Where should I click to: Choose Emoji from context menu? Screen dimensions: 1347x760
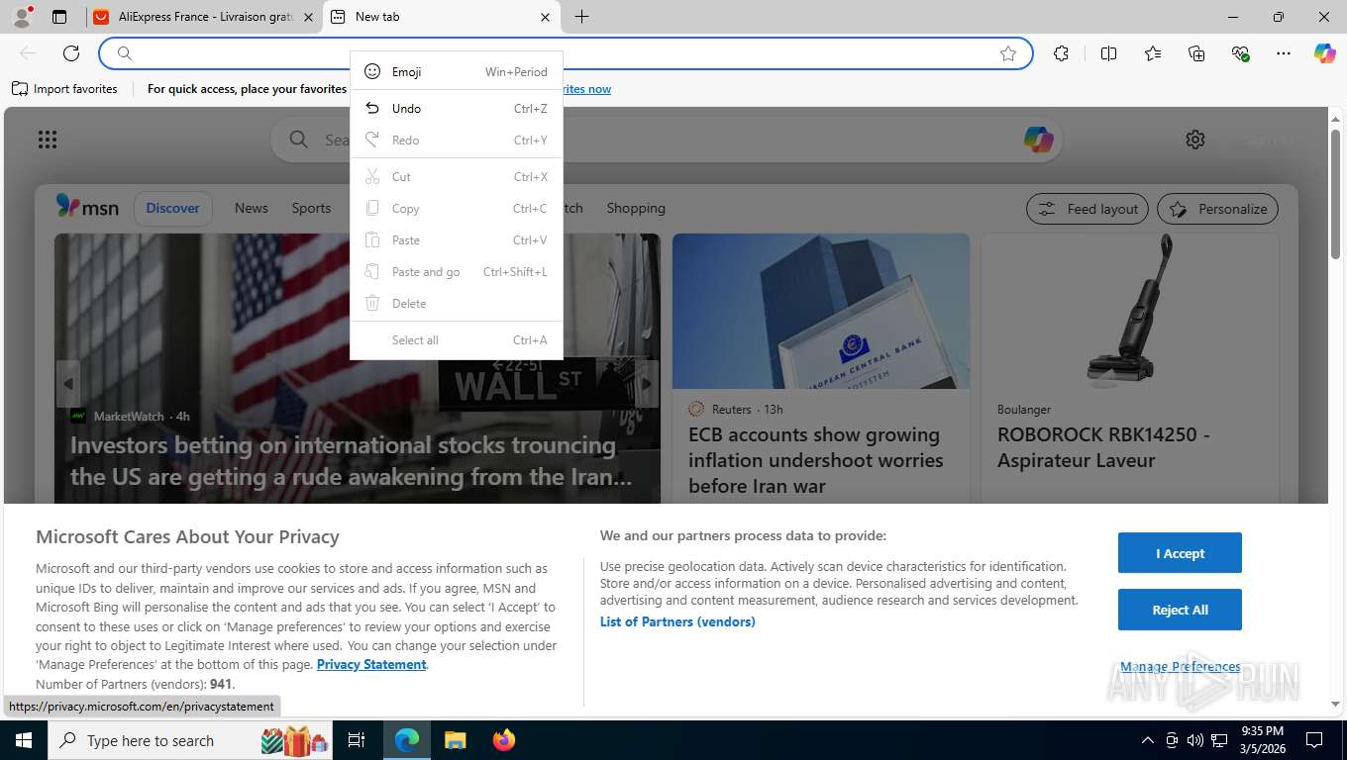457,71
